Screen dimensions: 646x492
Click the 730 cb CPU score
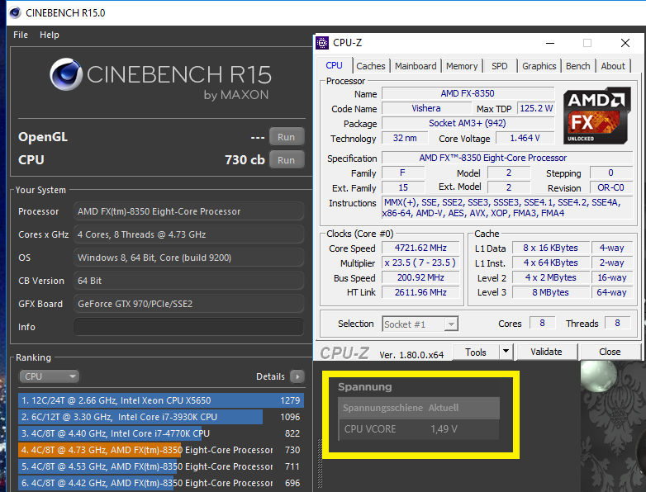click(245, 160)
